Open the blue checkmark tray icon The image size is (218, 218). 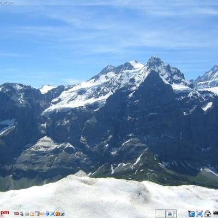click(191, 214)
